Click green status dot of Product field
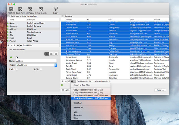The width and height of the screenshot is (179, 125). [x=8, y=41]
